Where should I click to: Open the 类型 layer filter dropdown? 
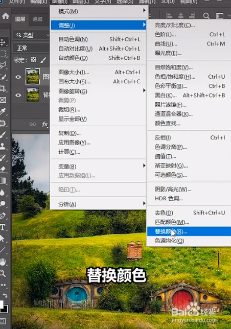[32, 35]
